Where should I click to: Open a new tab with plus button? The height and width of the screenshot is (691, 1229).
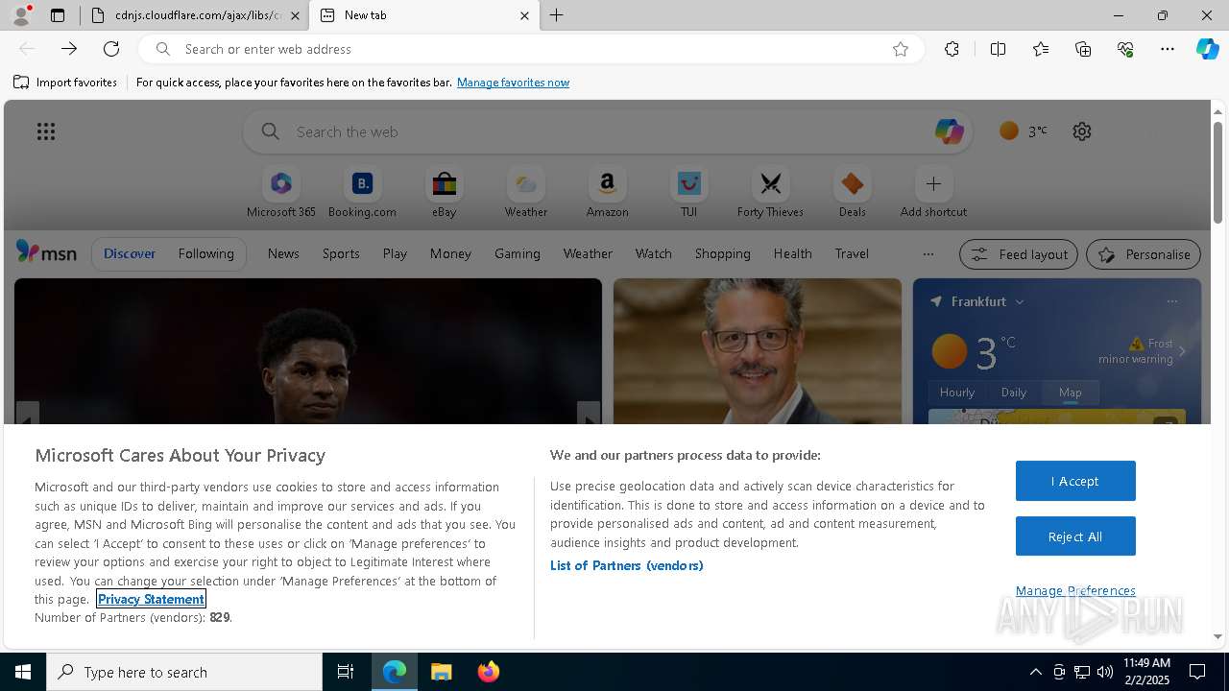557,15
